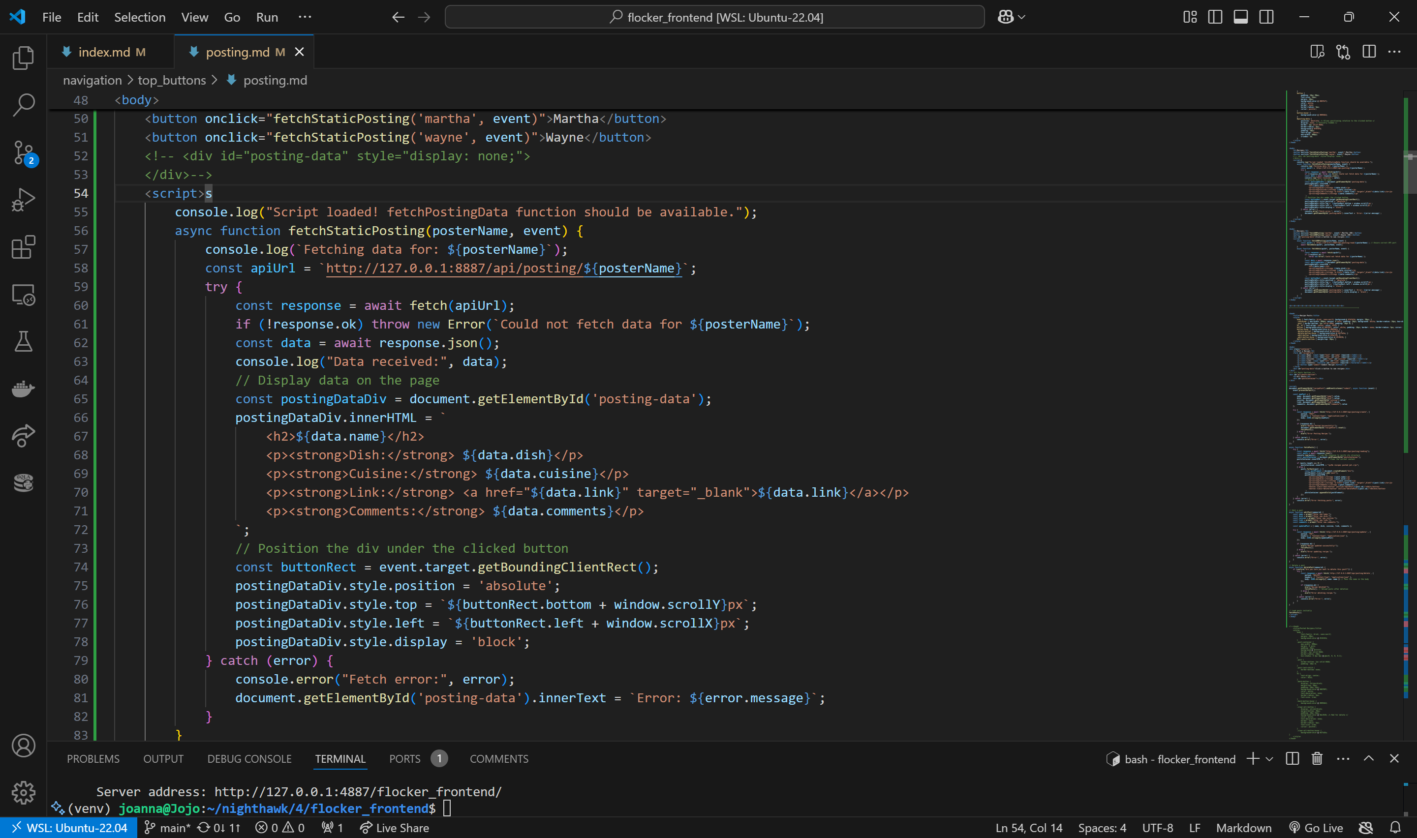
Task: Maximize the panel size chevron
Action: pos(1368,758)
